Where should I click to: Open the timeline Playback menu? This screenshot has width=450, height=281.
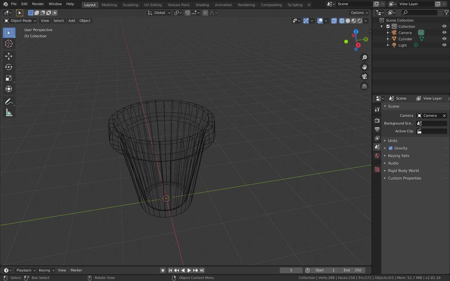(x=26, y=270)
